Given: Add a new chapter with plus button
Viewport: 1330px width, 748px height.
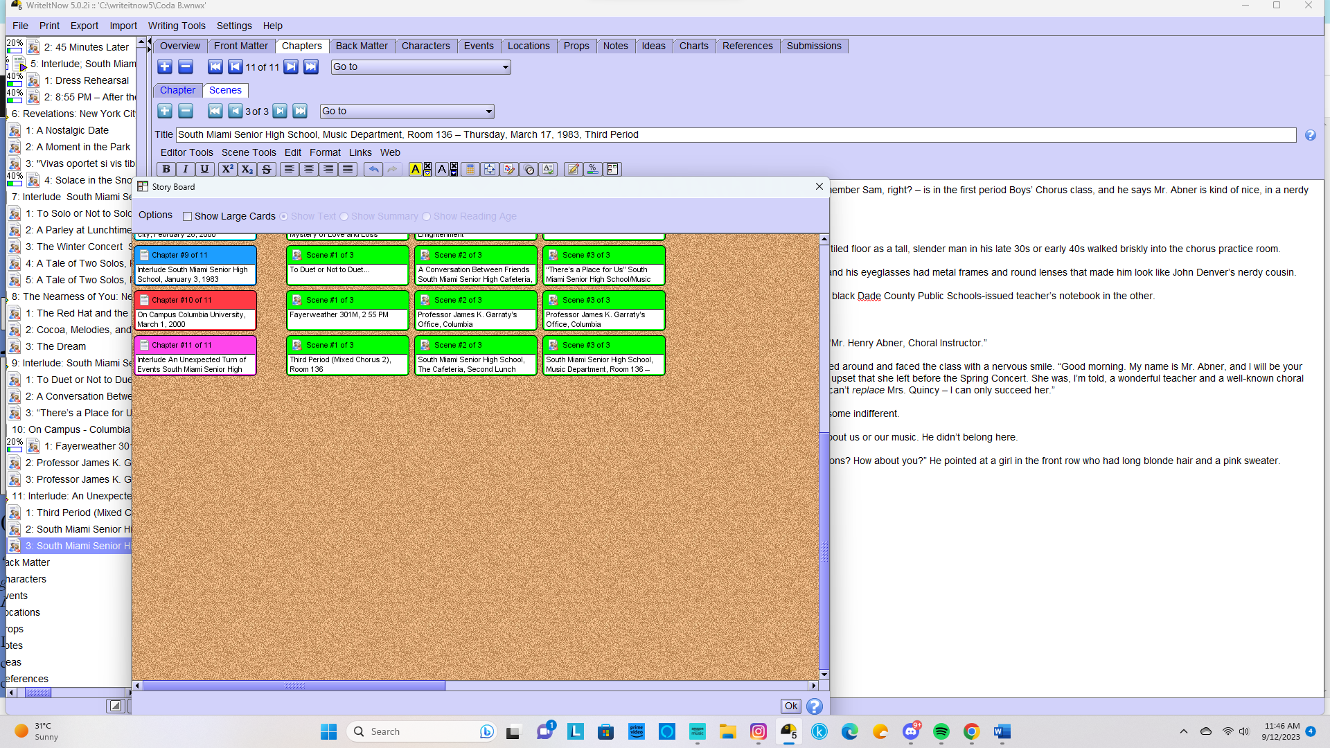Looking at the screenshot, I should pyautogui.click(x=165, y=66).
